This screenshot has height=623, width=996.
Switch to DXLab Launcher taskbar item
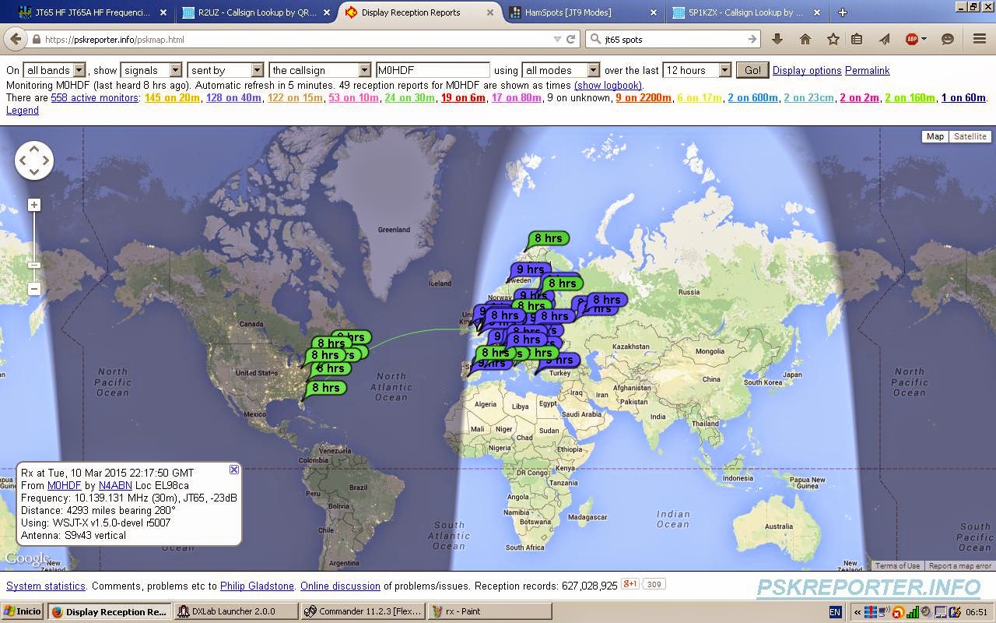(237, 611)
